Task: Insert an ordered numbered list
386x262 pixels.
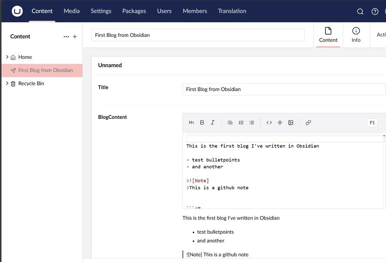Action: (241, 122)
